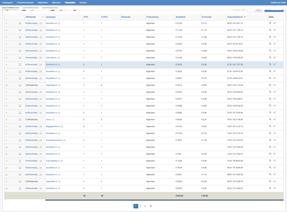This screenshot has height=212, width=287.
Task: Sort table by Campagne column header
Action: click(51, 17)
